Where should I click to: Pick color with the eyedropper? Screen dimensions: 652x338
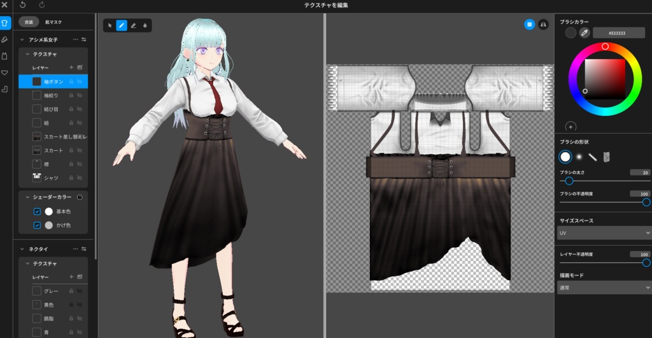click(585, 32)
